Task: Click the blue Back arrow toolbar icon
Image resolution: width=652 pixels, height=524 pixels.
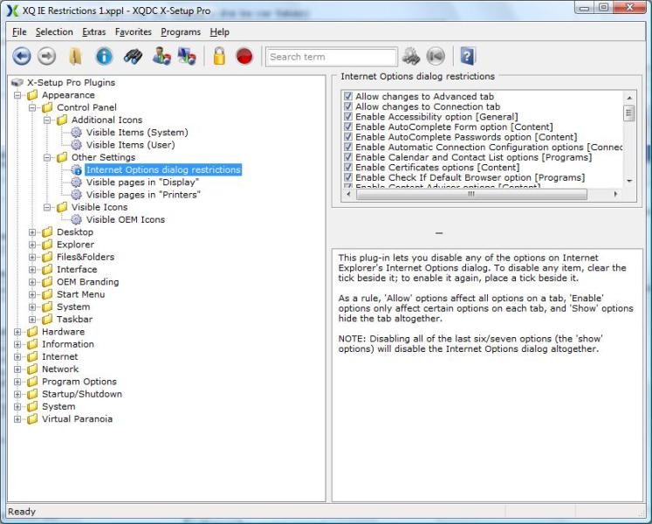Action: pos(22,56)
